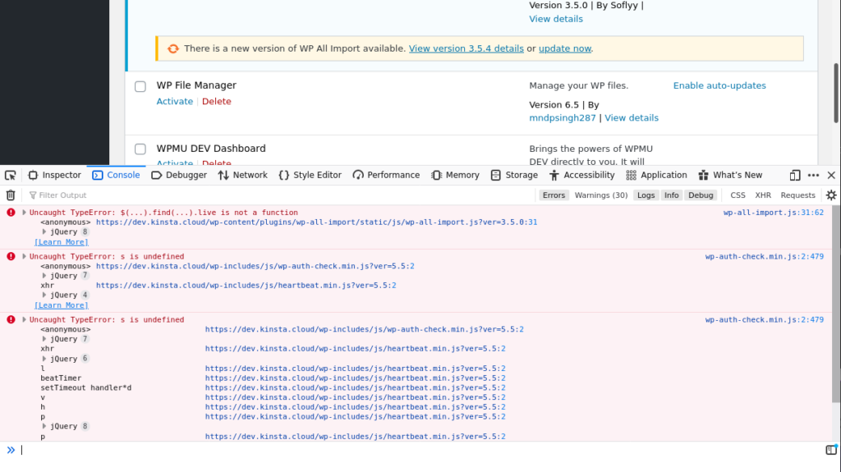Image resolution: width=841 pixels, height=472 pixels.
Task: Toggle the Warnings (30) filter
Action: (600, 195)
